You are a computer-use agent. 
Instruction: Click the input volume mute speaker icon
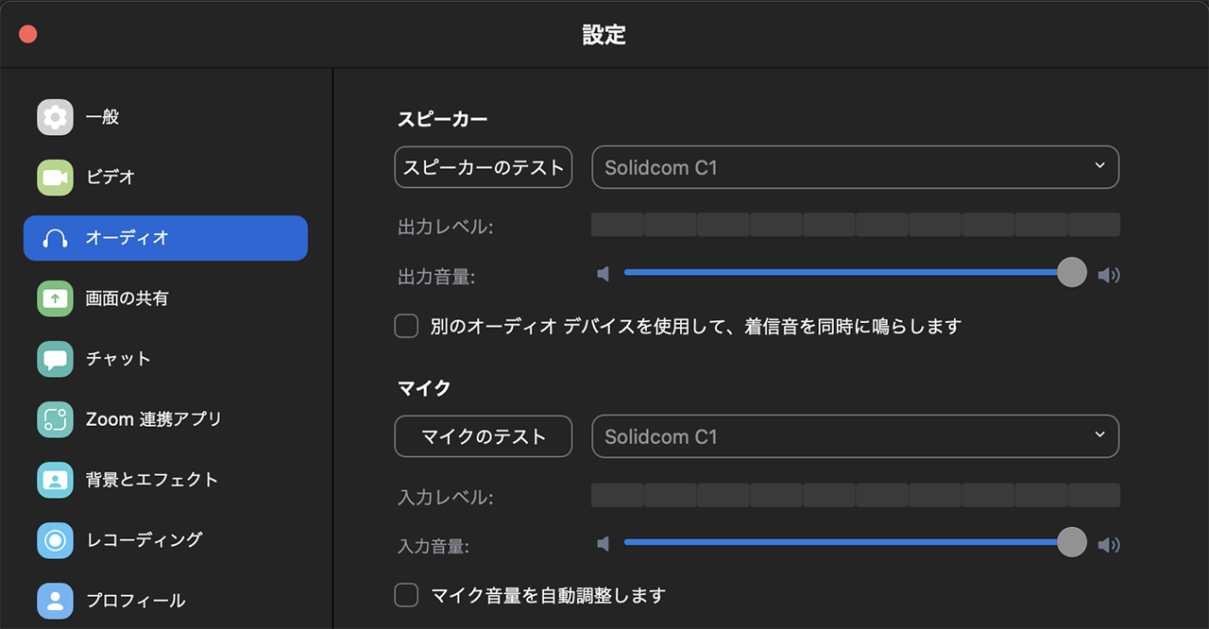[x=604, y=543]
